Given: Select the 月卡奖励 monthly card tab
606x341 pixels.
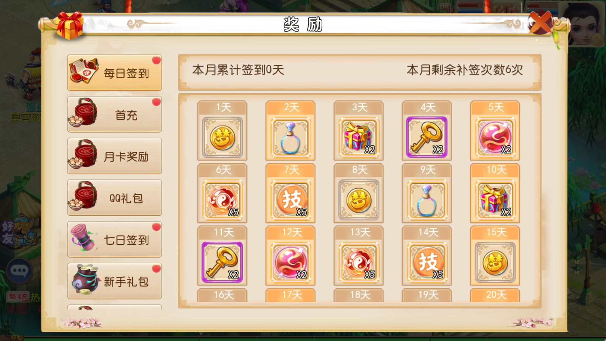Looking at the screenshot, I should click(114, 156).
